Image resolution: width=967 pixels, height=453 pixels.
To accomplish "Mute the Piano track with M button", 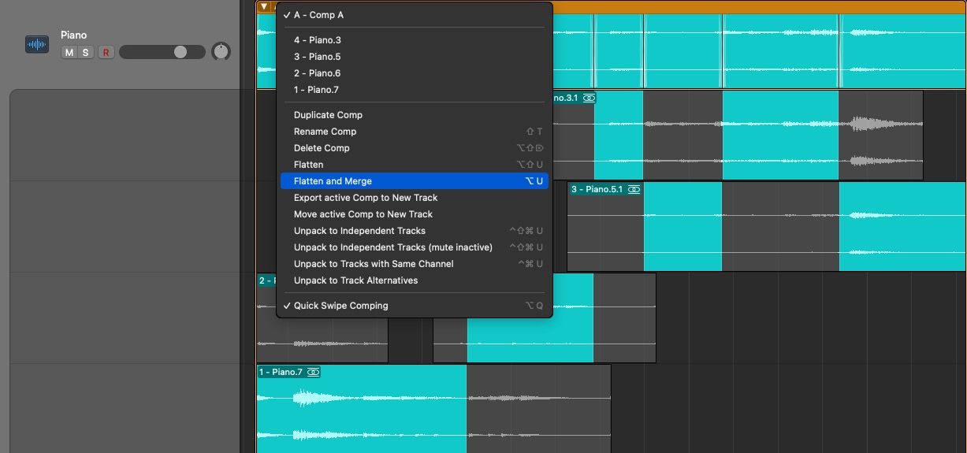I will 69,53.
